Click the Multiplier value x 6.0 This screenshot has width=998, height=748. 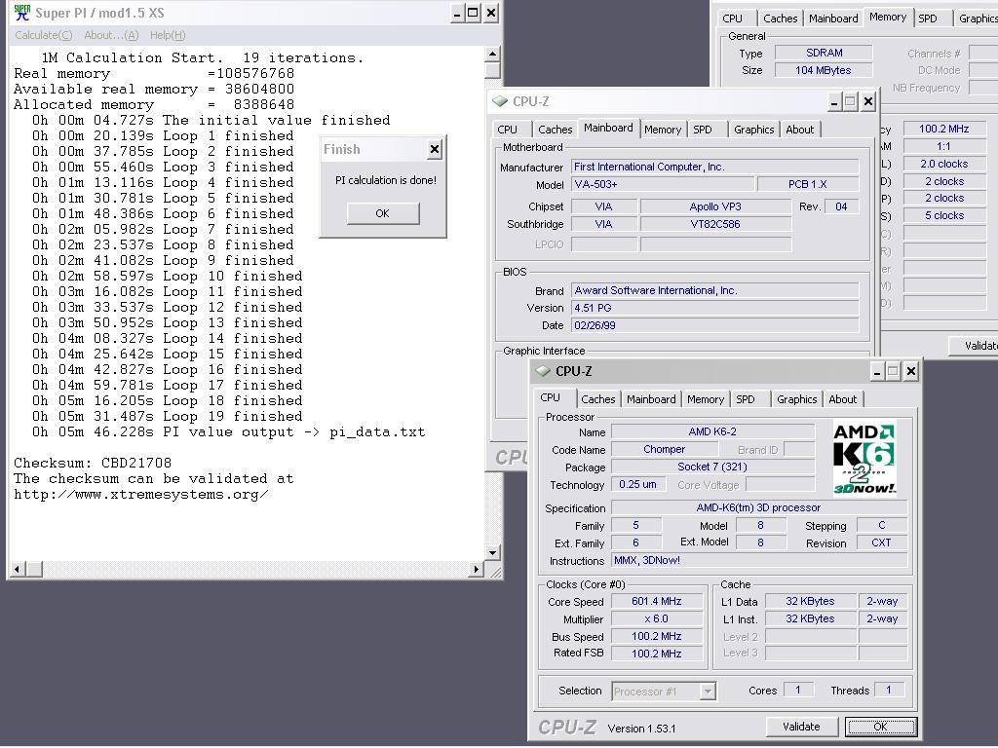click(x=657, y=618)
